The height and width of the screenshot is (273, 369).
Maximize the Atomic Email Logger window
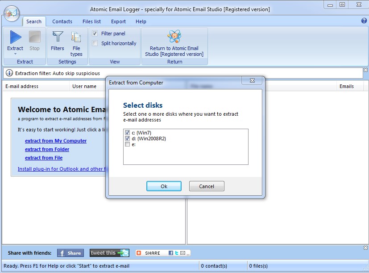click(x=342, y=4)
